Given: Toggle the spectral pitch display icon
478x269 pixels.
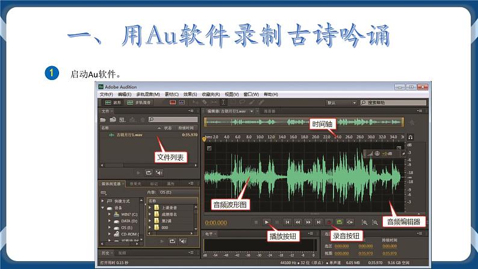Looking at the screenshot, I should 182,102.
